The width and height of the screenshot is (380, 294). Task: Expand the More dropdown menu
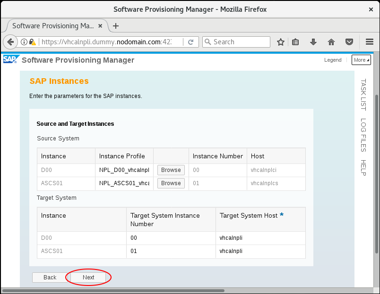pyautogui.click(x=361, y=60)
